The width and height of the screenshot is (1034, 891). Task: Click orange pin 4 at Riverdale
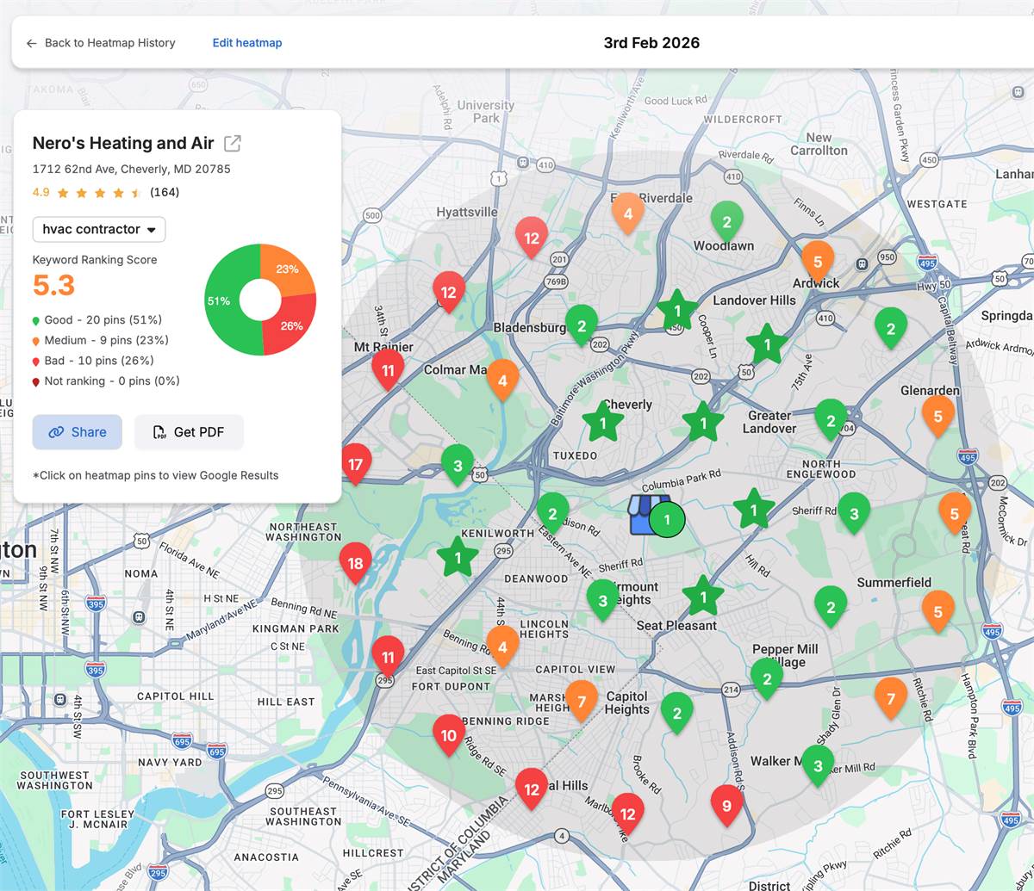point(628,215)
